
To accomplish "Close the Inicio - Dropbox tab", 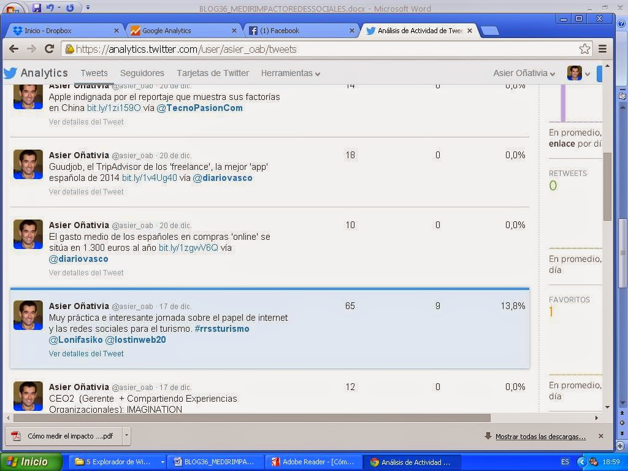I will tap(116, 31).
